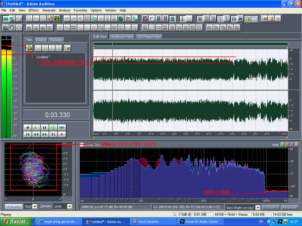Screen dimensions: 302x226
Task: Click the Undo icon in toolbar
Action: (67, 18)
